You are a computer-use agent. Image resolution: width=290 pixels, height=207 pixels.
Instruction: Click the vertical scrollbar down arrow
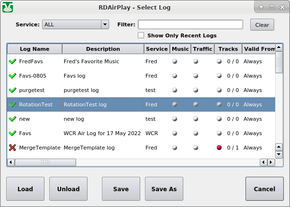point(279,155)
